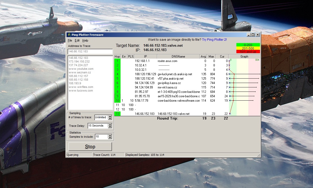The width and height of the screenshot is (313, 188).
Task: Decrease the Trace Delay value
Action: 110,127
